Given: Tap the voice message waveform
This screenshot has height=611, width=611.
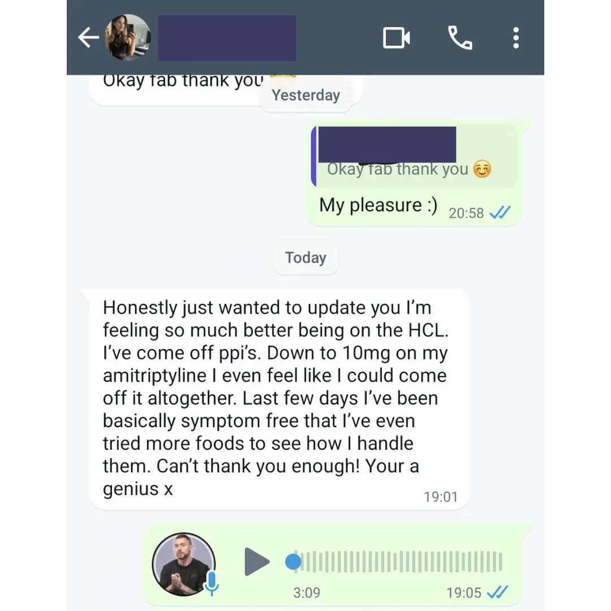Looking at the screenshot, I should point(398,562).
